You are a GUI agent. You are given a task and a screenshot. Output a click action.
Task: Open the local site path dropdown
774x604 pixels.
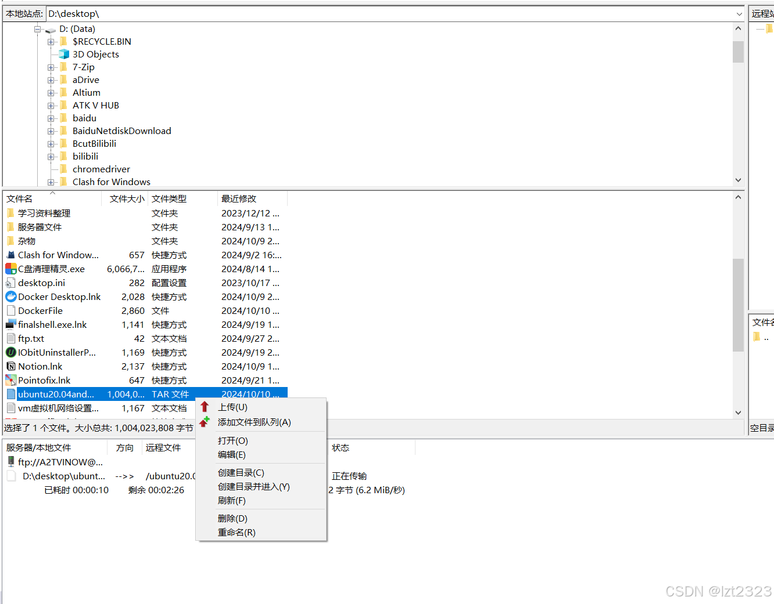click(739, 14)
